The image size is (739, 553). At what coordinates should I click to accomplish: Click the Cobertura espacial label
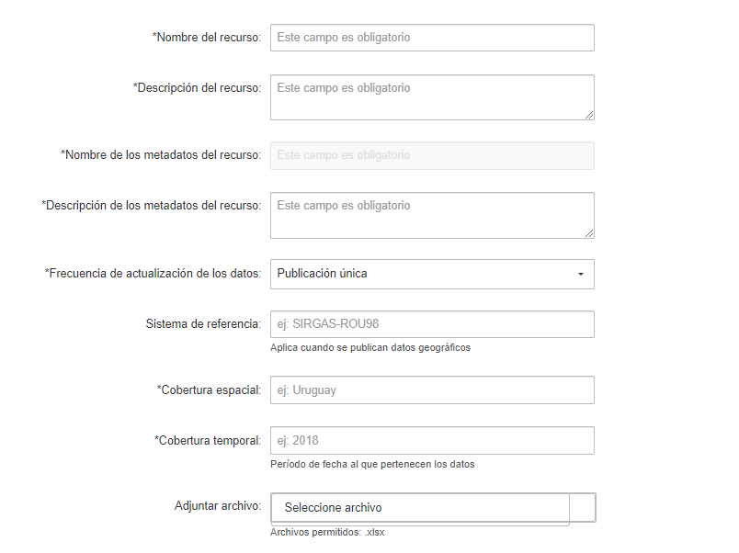pos(210,390)
